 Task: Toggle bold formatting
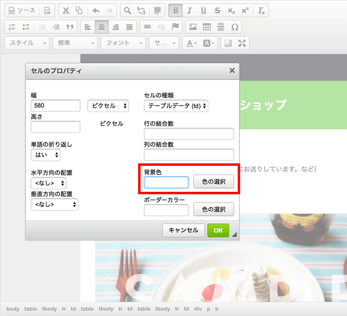coord(176,10)
